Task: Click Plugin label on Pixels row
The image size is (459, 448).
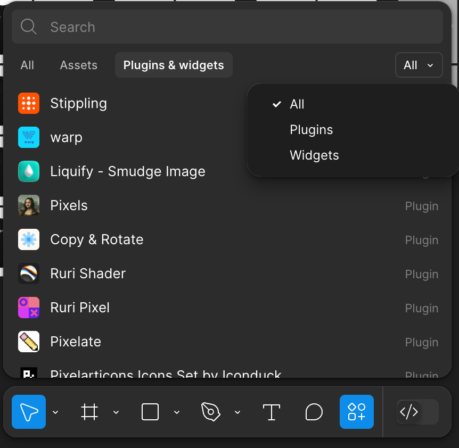Action: pos(422,206)
